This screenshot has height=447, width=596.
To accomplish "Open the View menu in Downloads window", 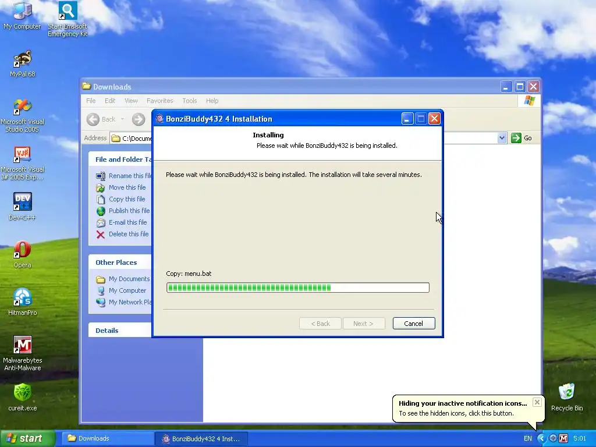I will (131, 101).
